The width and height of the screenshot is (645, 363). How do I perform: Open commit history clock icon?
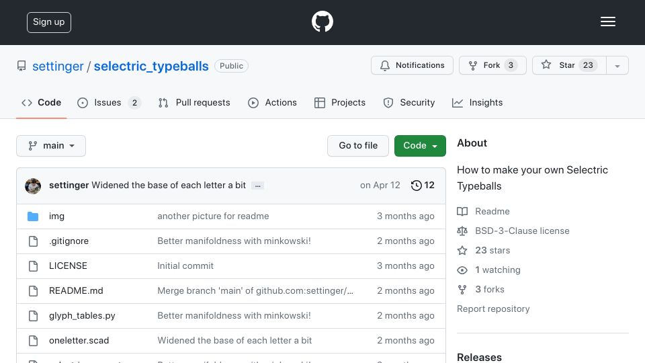(x=417, y=186)
